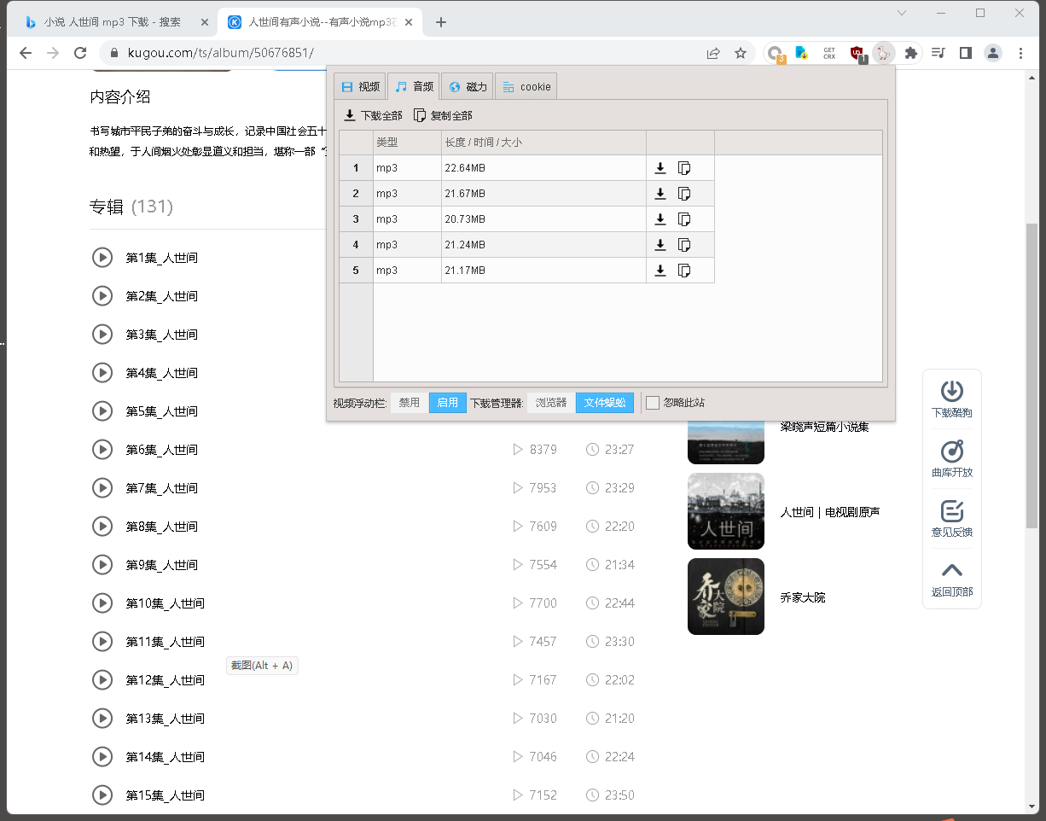1046x821 pixels.
Task: Copy the link of the 22.64MB mp3
Action: (x=683, y=168)
